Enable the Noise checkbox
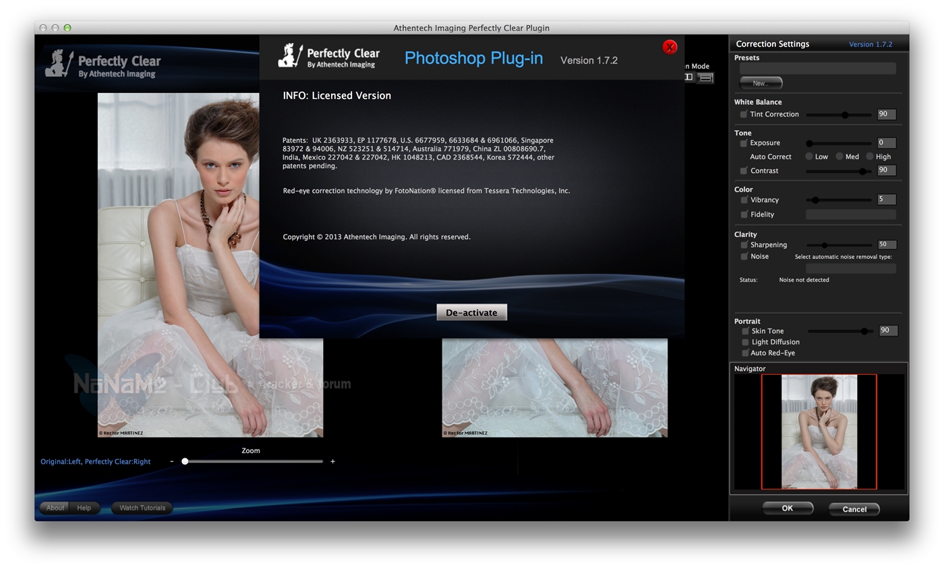The height and width of the screenshot is (569, 944). (x=744, y=256)
